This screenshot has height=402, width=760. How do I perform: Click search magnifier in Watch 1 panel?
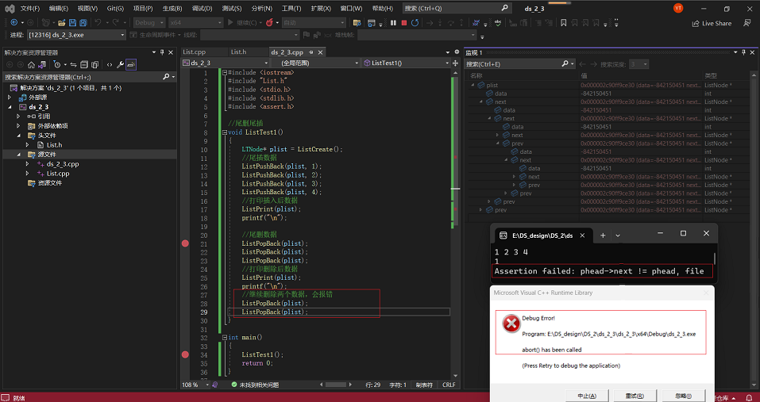(565, 64)
